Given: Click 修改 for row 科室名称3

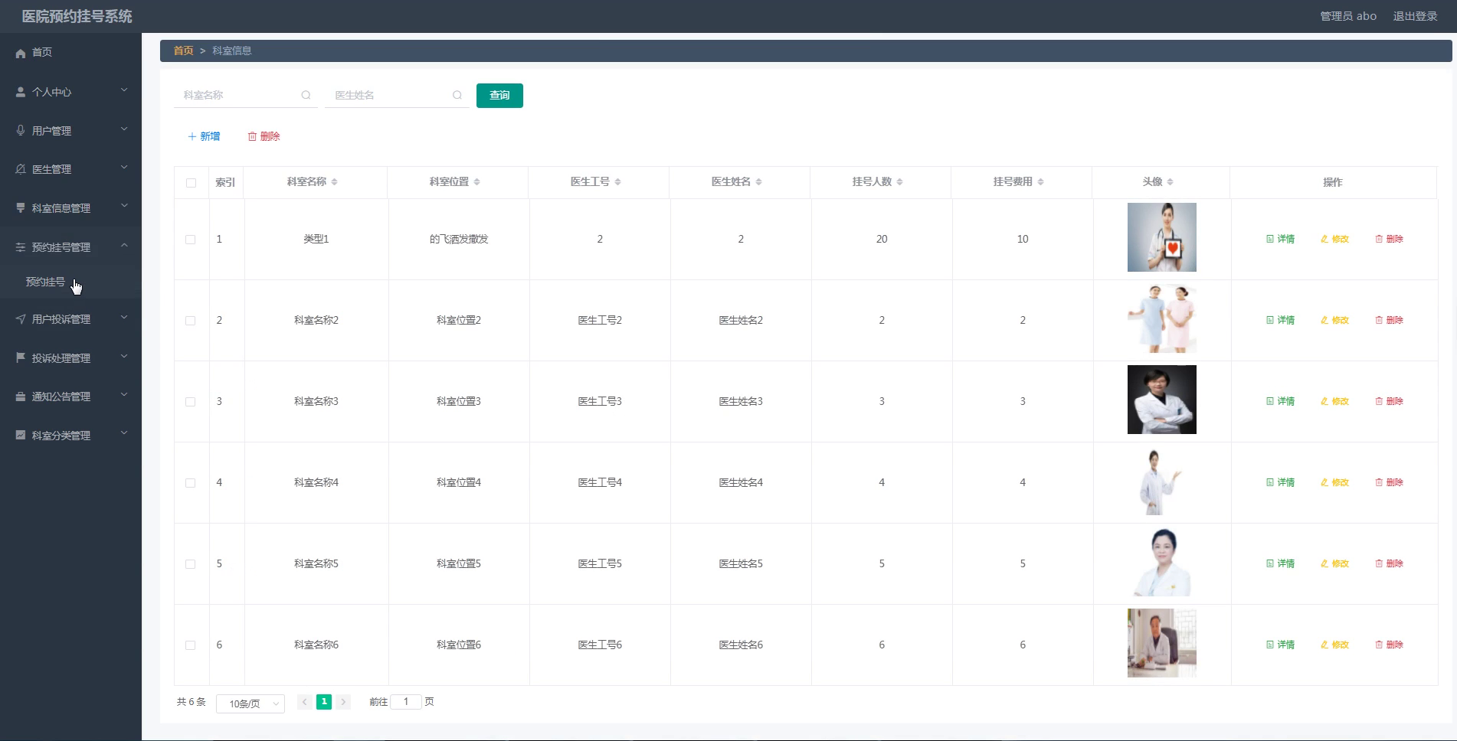Looking at the screenshot, I should [1334, 401].
